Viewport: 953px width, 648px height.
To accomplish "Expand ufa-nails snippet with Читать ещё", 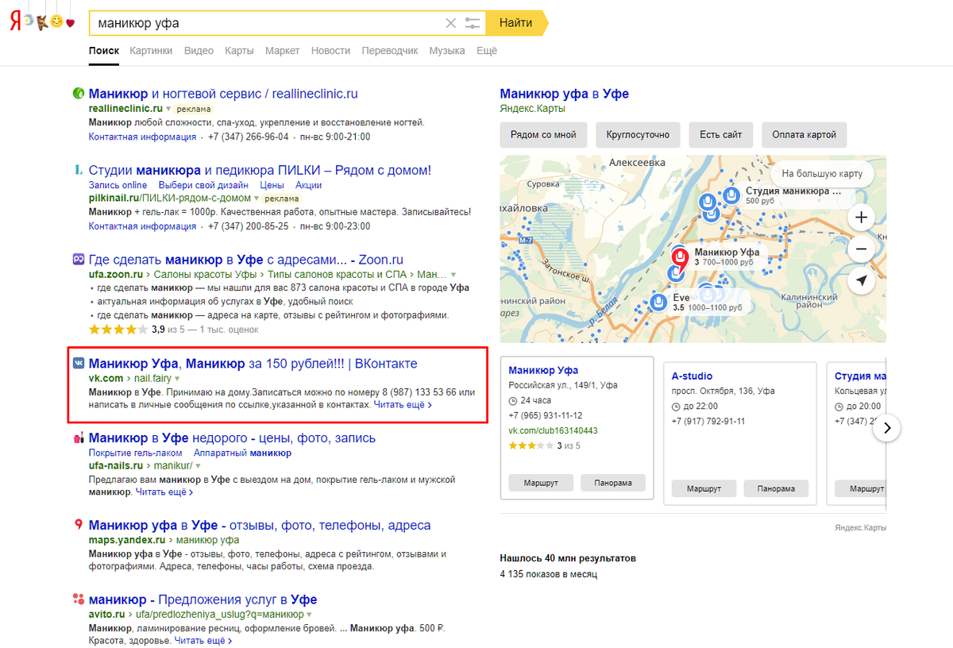I will coord(164,492).
